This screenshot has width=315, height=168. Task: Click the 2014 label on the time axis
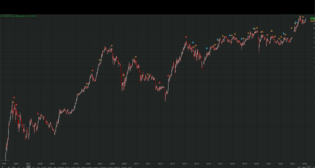184,164
